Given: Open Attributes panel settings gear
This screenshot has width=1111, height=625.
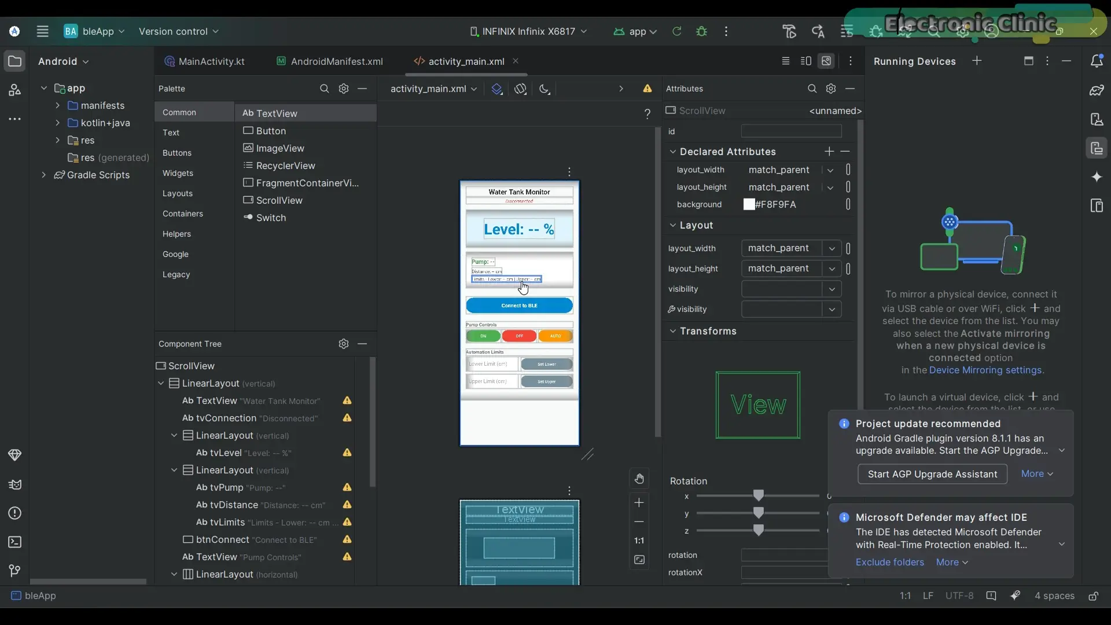Looking at the screenshot, I should 831,89.
